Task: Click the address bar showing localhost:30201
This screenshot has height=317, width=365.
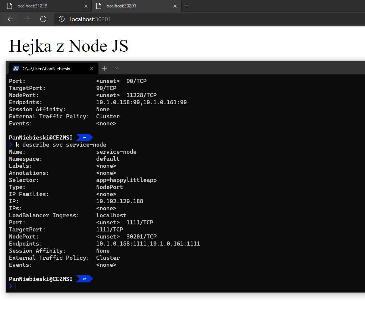Action: (210, 19)
